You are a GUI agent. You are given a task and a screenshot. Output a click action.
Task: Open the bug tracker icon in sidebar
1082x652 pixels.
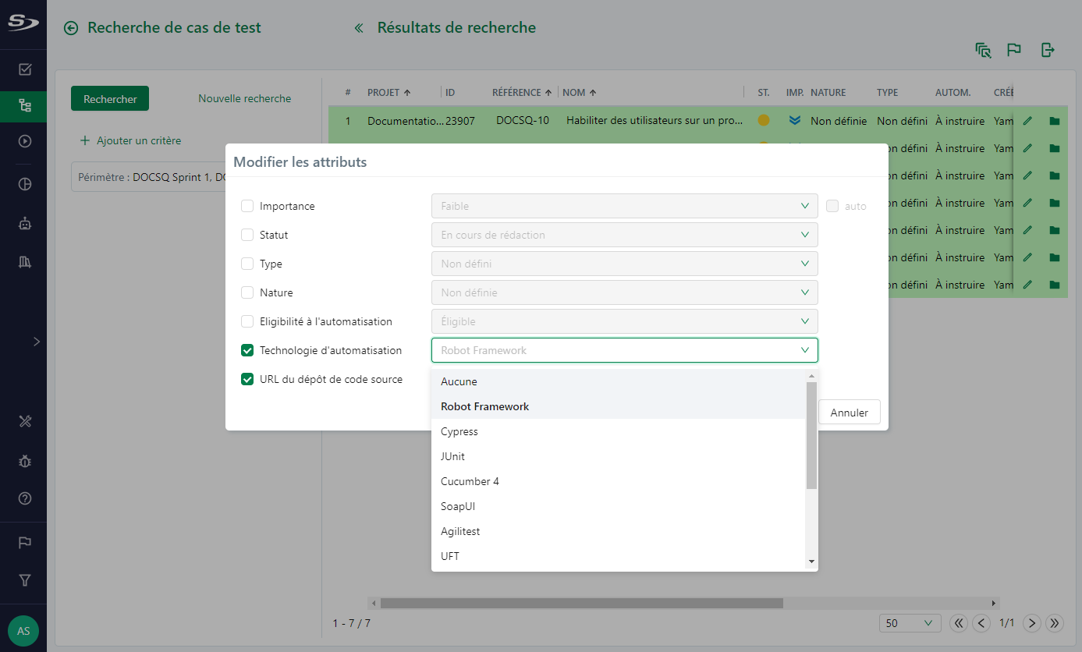pyautogui.click(x=24, y=461)
